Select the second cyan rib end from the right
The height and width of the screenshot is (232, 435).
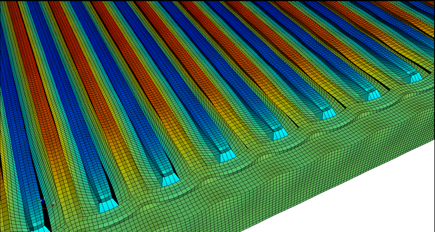tap(373, 95)
